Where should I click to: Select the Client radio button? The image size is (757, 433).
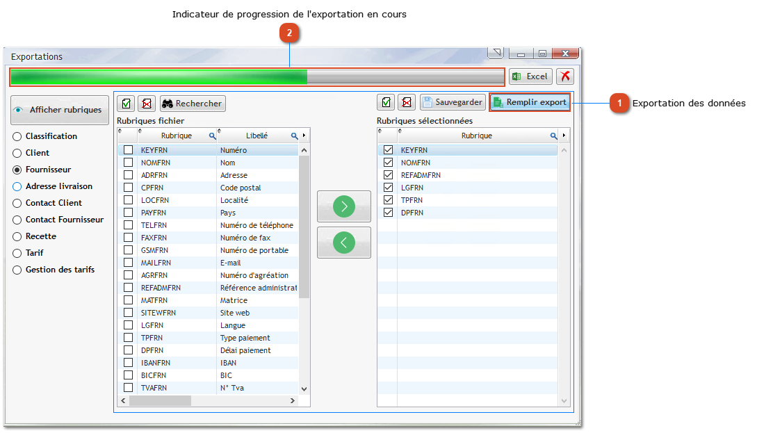(17, 153)
